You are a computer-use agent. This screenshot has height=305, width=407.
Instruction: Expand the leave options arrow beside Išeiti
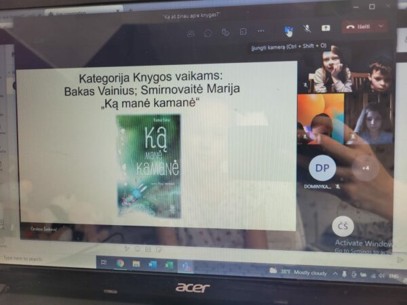[383, 26]
